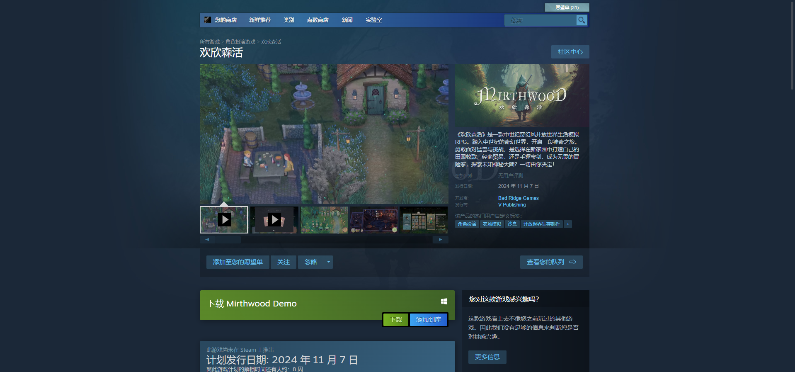
Task: Click the 无用户评测 text
Action: 511,176
